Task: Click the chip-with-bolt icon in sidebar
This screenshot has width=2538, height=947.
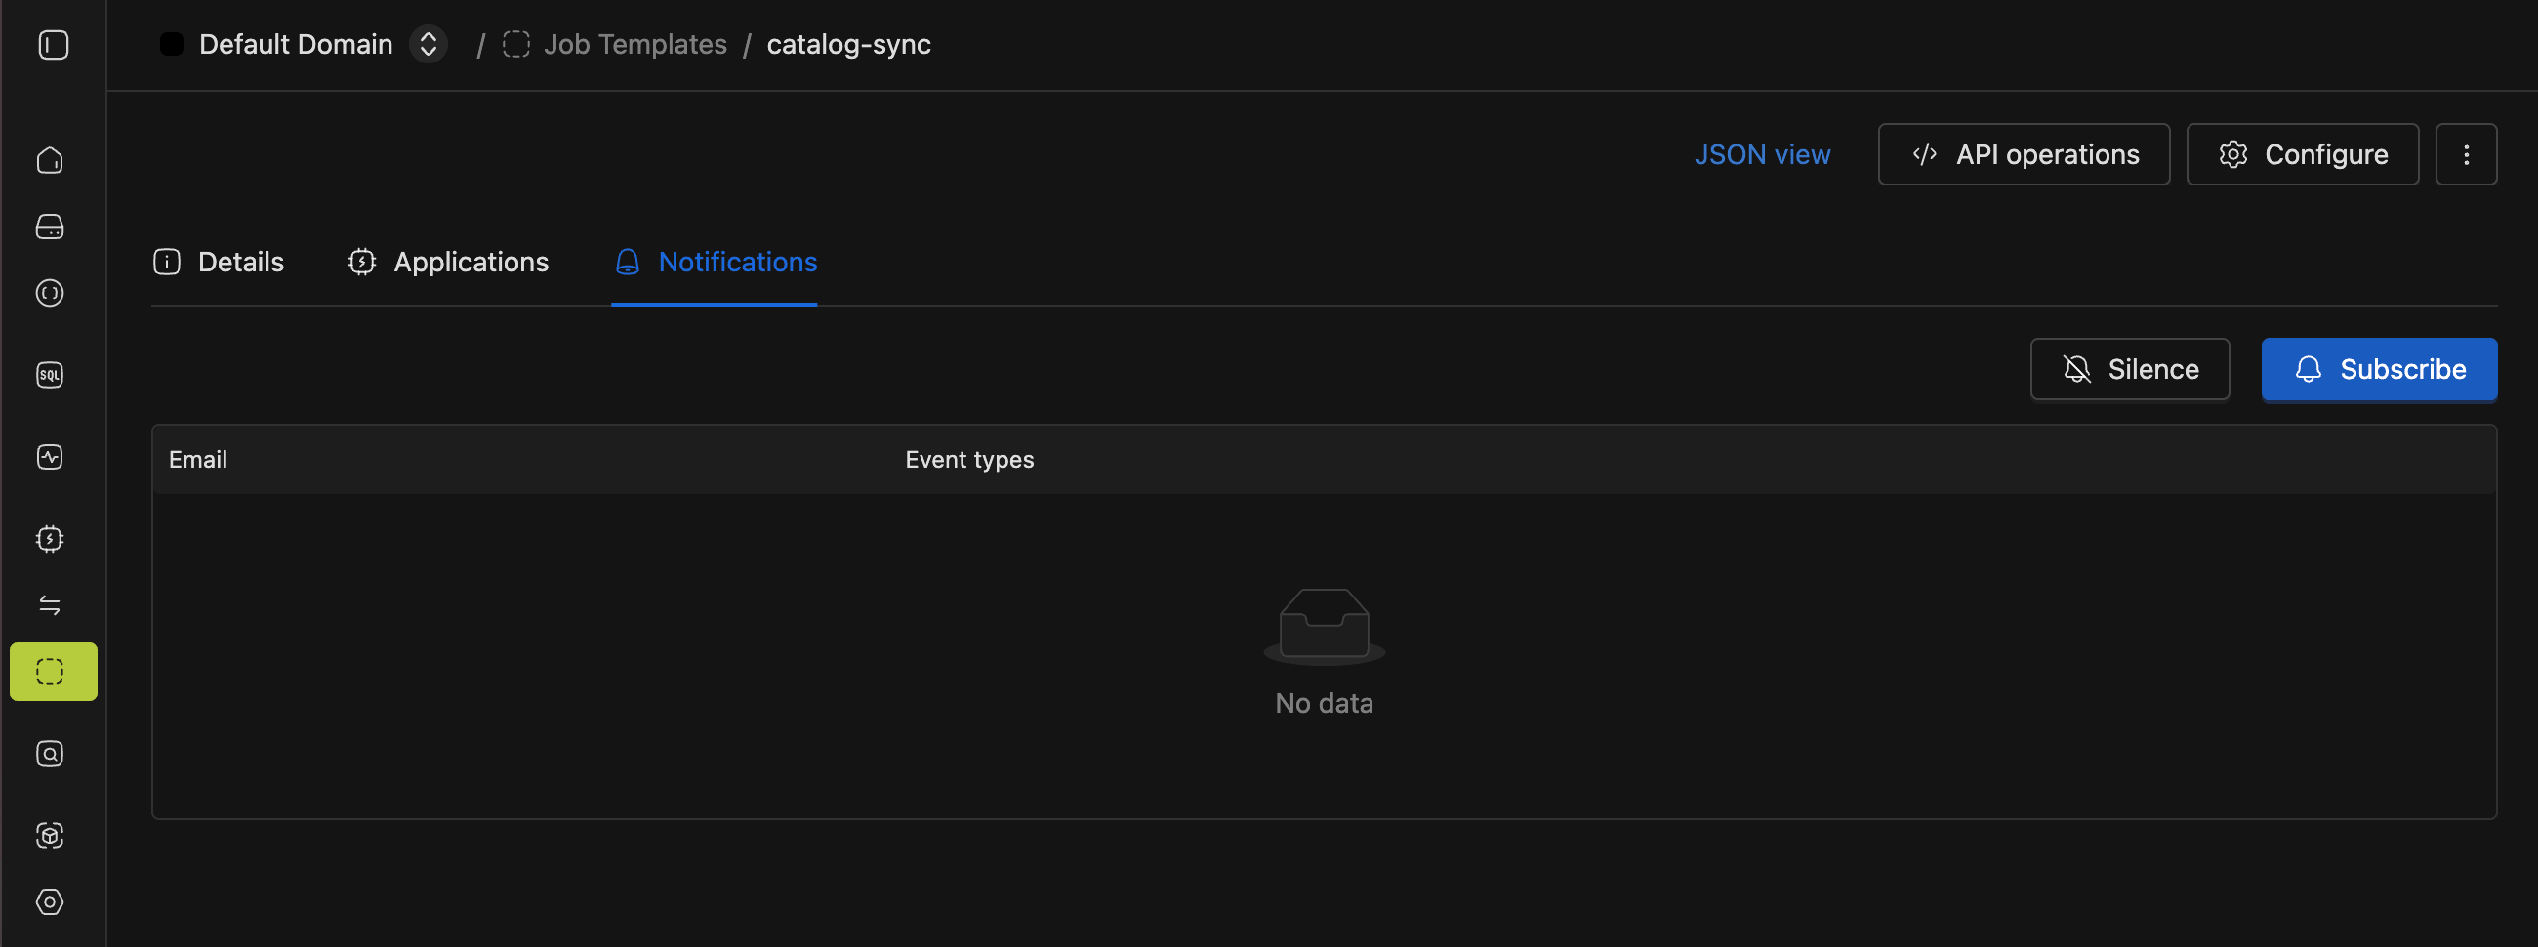Action: pyautogui.click(x=50, y=539)
